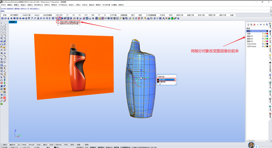Image resolution: width=272 pixels, height=148 pixels.
Task: Click the magenta color swatch of 图层 03
Action: [x=267, y=41]
